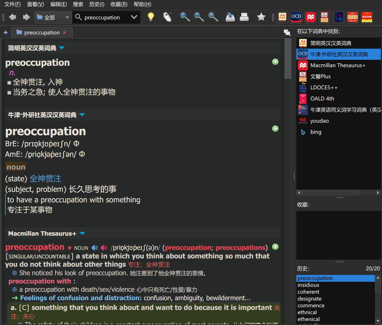Toggle the 简明英汉汉英词典 icon in the dictionary bar
This screenshot has width=382, height=325.
pos(282,17)
